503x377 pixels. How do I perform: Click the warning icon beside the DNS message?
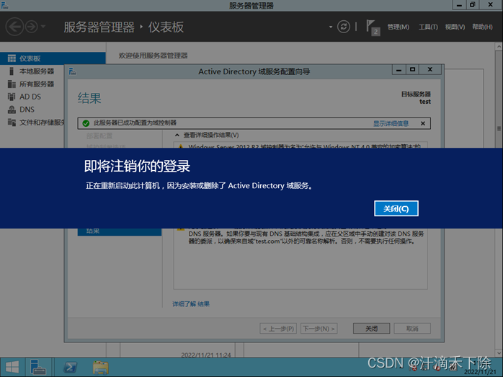[181, 229]
